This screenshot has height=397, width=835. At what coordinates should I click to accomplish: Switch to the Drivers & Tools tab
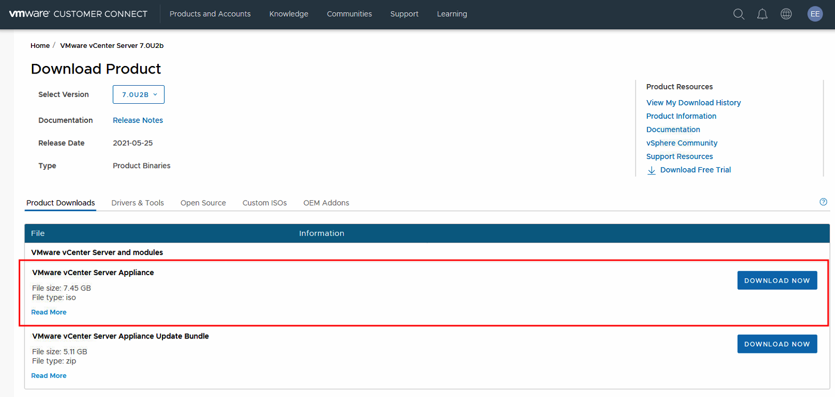click(137, 203)
